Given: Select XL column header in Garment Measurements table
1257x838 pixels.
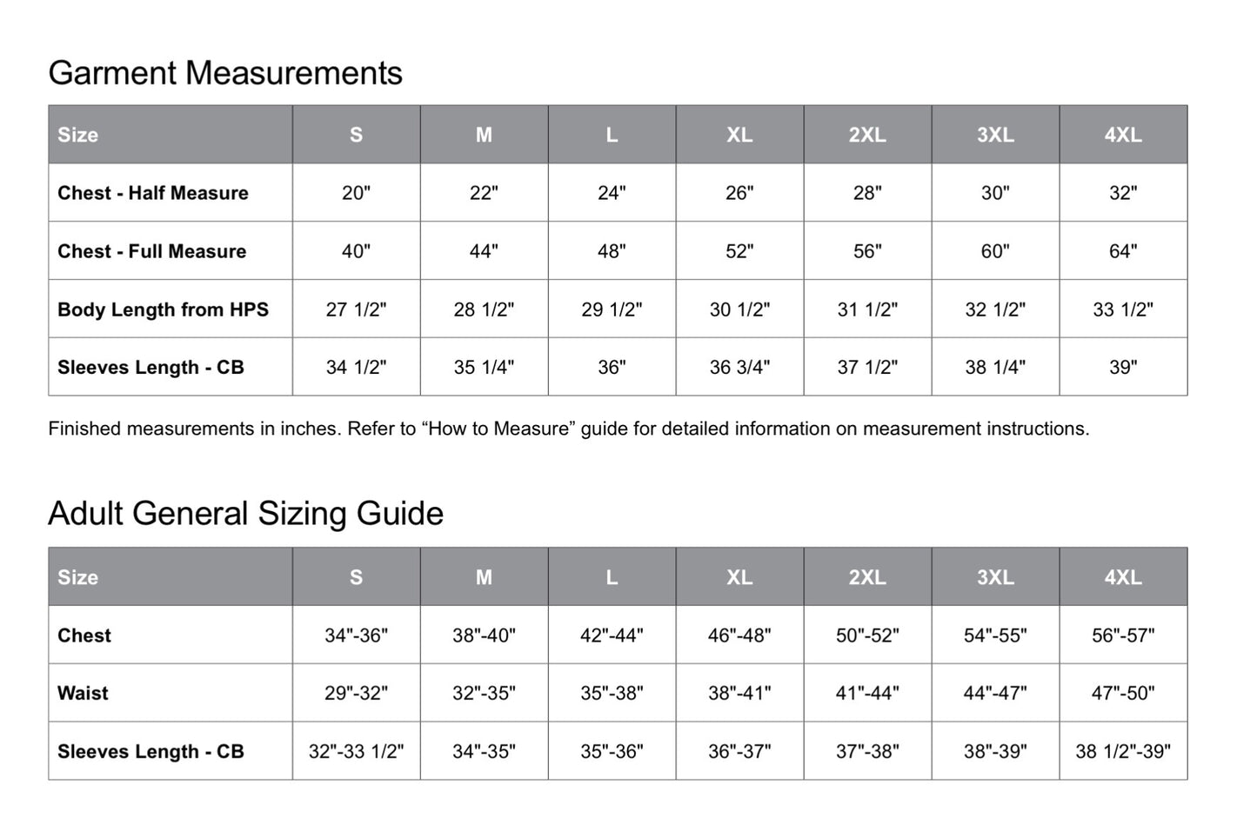Looking at the screenshot, I should coord(739,135).
